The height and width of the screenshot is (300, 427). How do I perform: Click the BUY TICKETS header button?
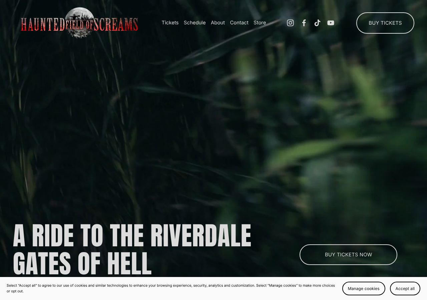[x=385, y=23]
